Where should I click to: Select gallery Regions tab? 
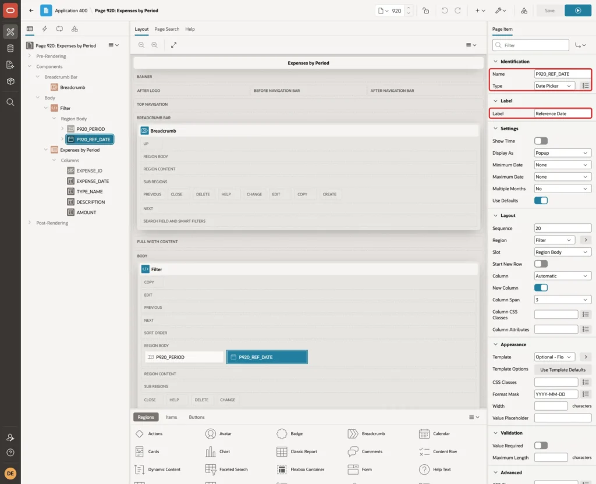146,417
